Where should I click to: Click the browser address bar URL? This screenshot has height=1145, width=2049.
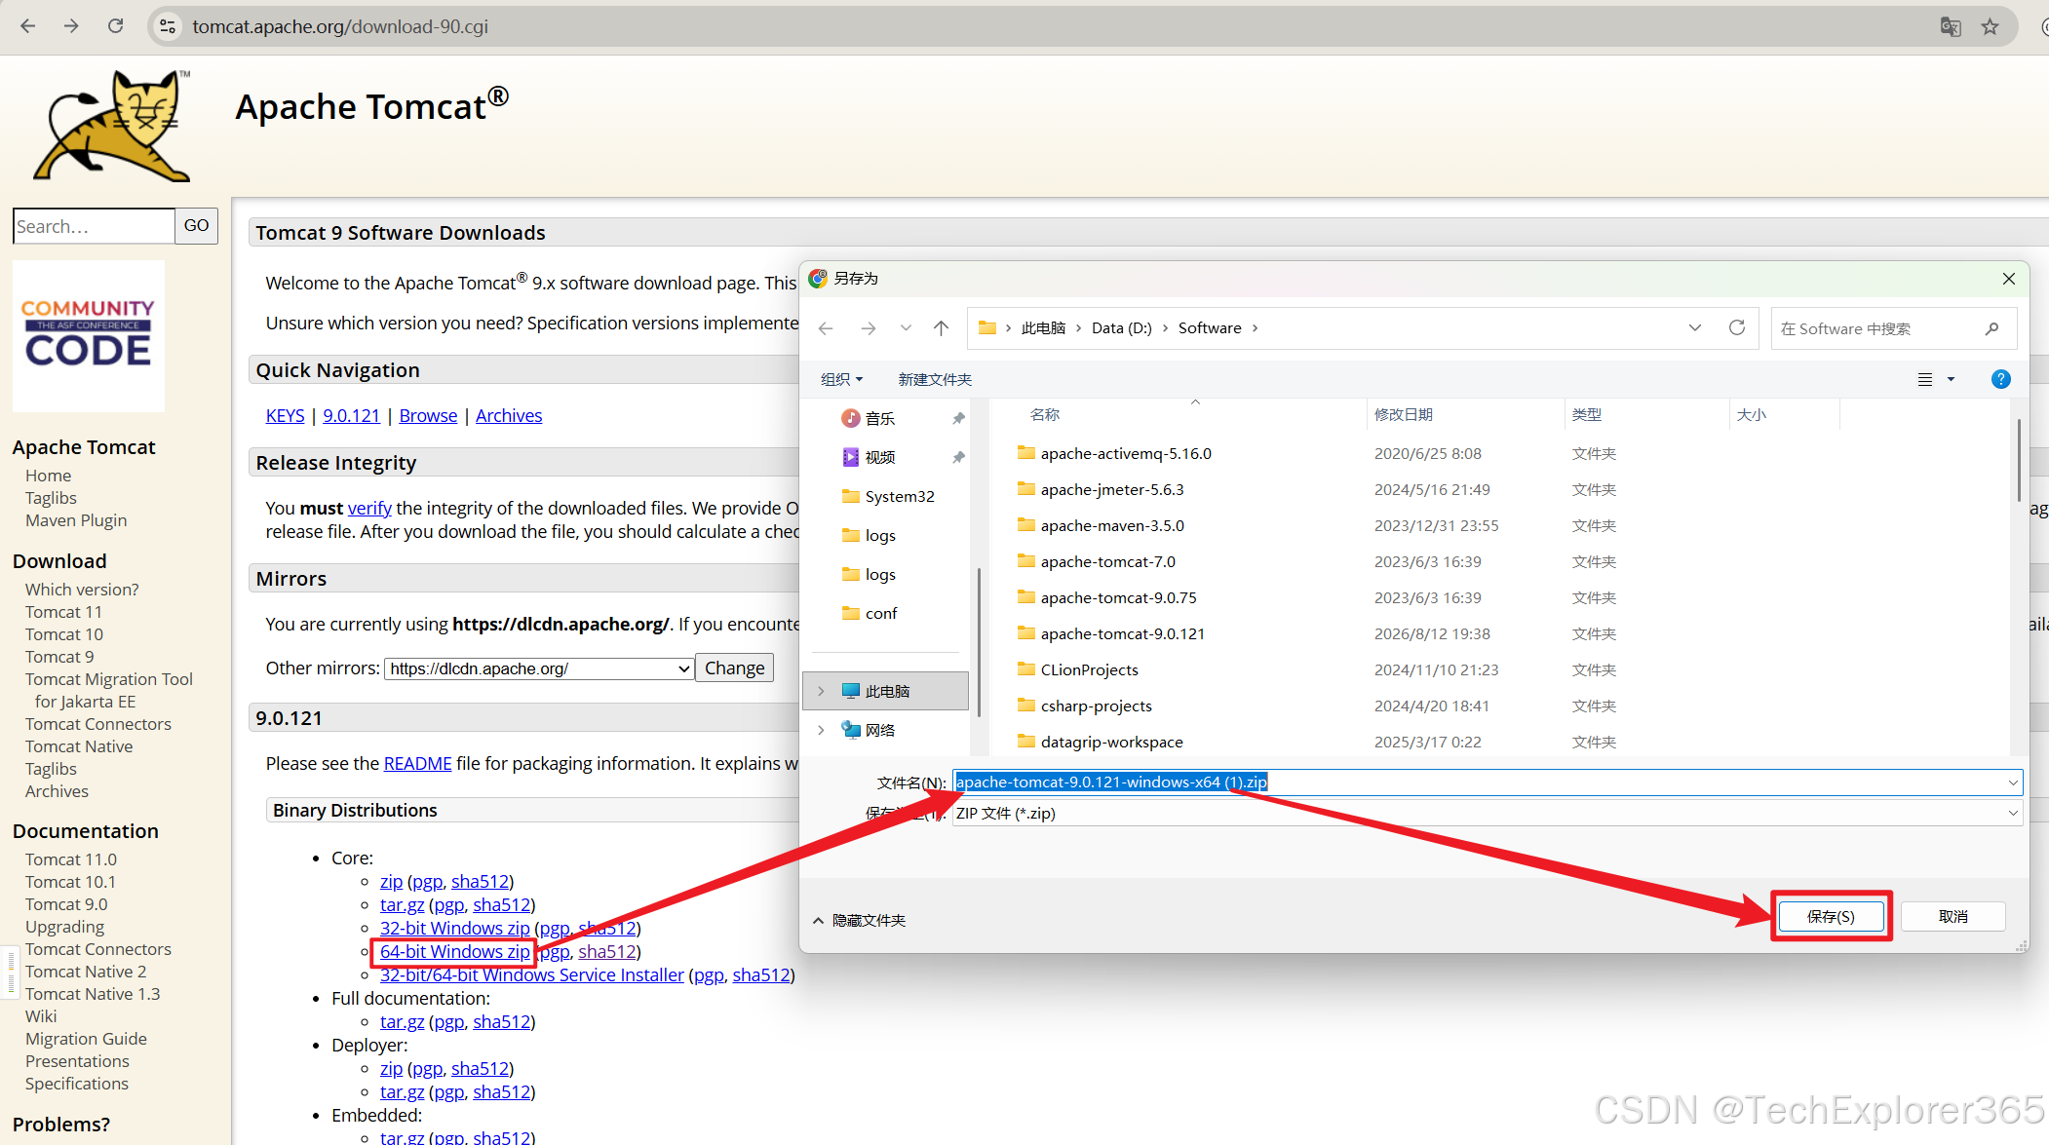pyautogui.click(x=340, y=26)
